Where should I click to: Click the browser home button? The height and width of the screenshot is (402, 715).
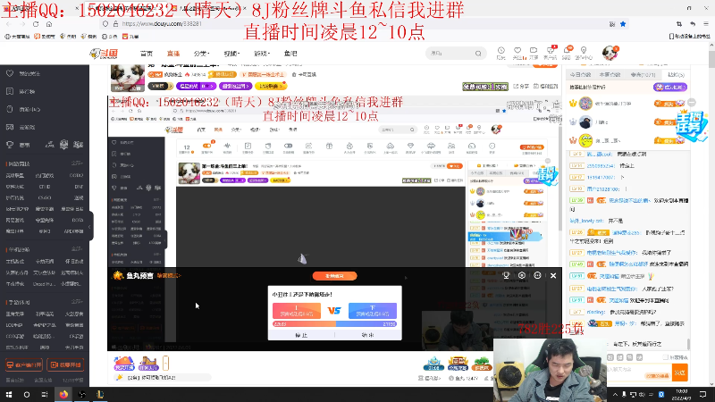tap(49, 24)
